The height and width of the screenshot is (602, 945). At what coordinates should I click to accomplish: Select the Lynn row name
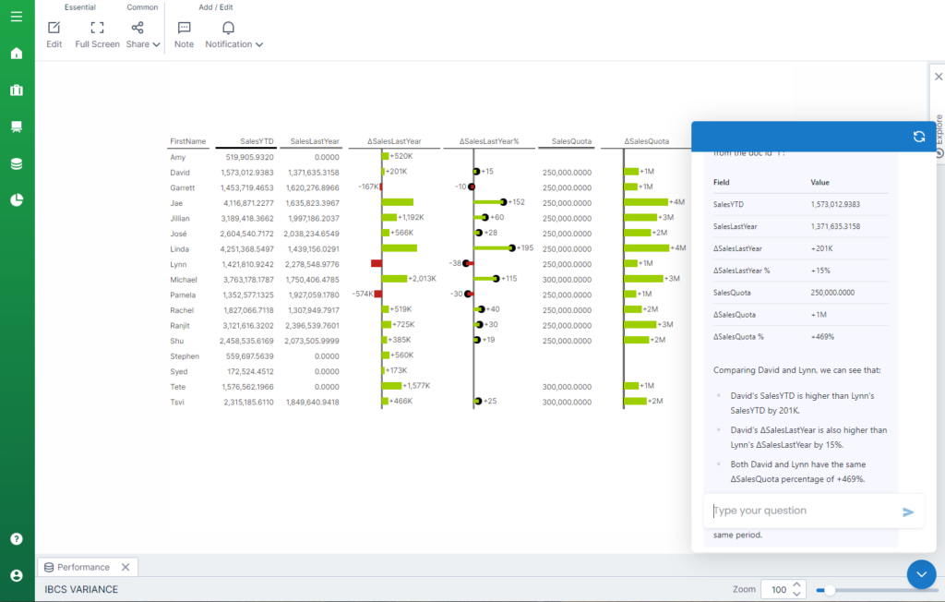pos(178,264)
